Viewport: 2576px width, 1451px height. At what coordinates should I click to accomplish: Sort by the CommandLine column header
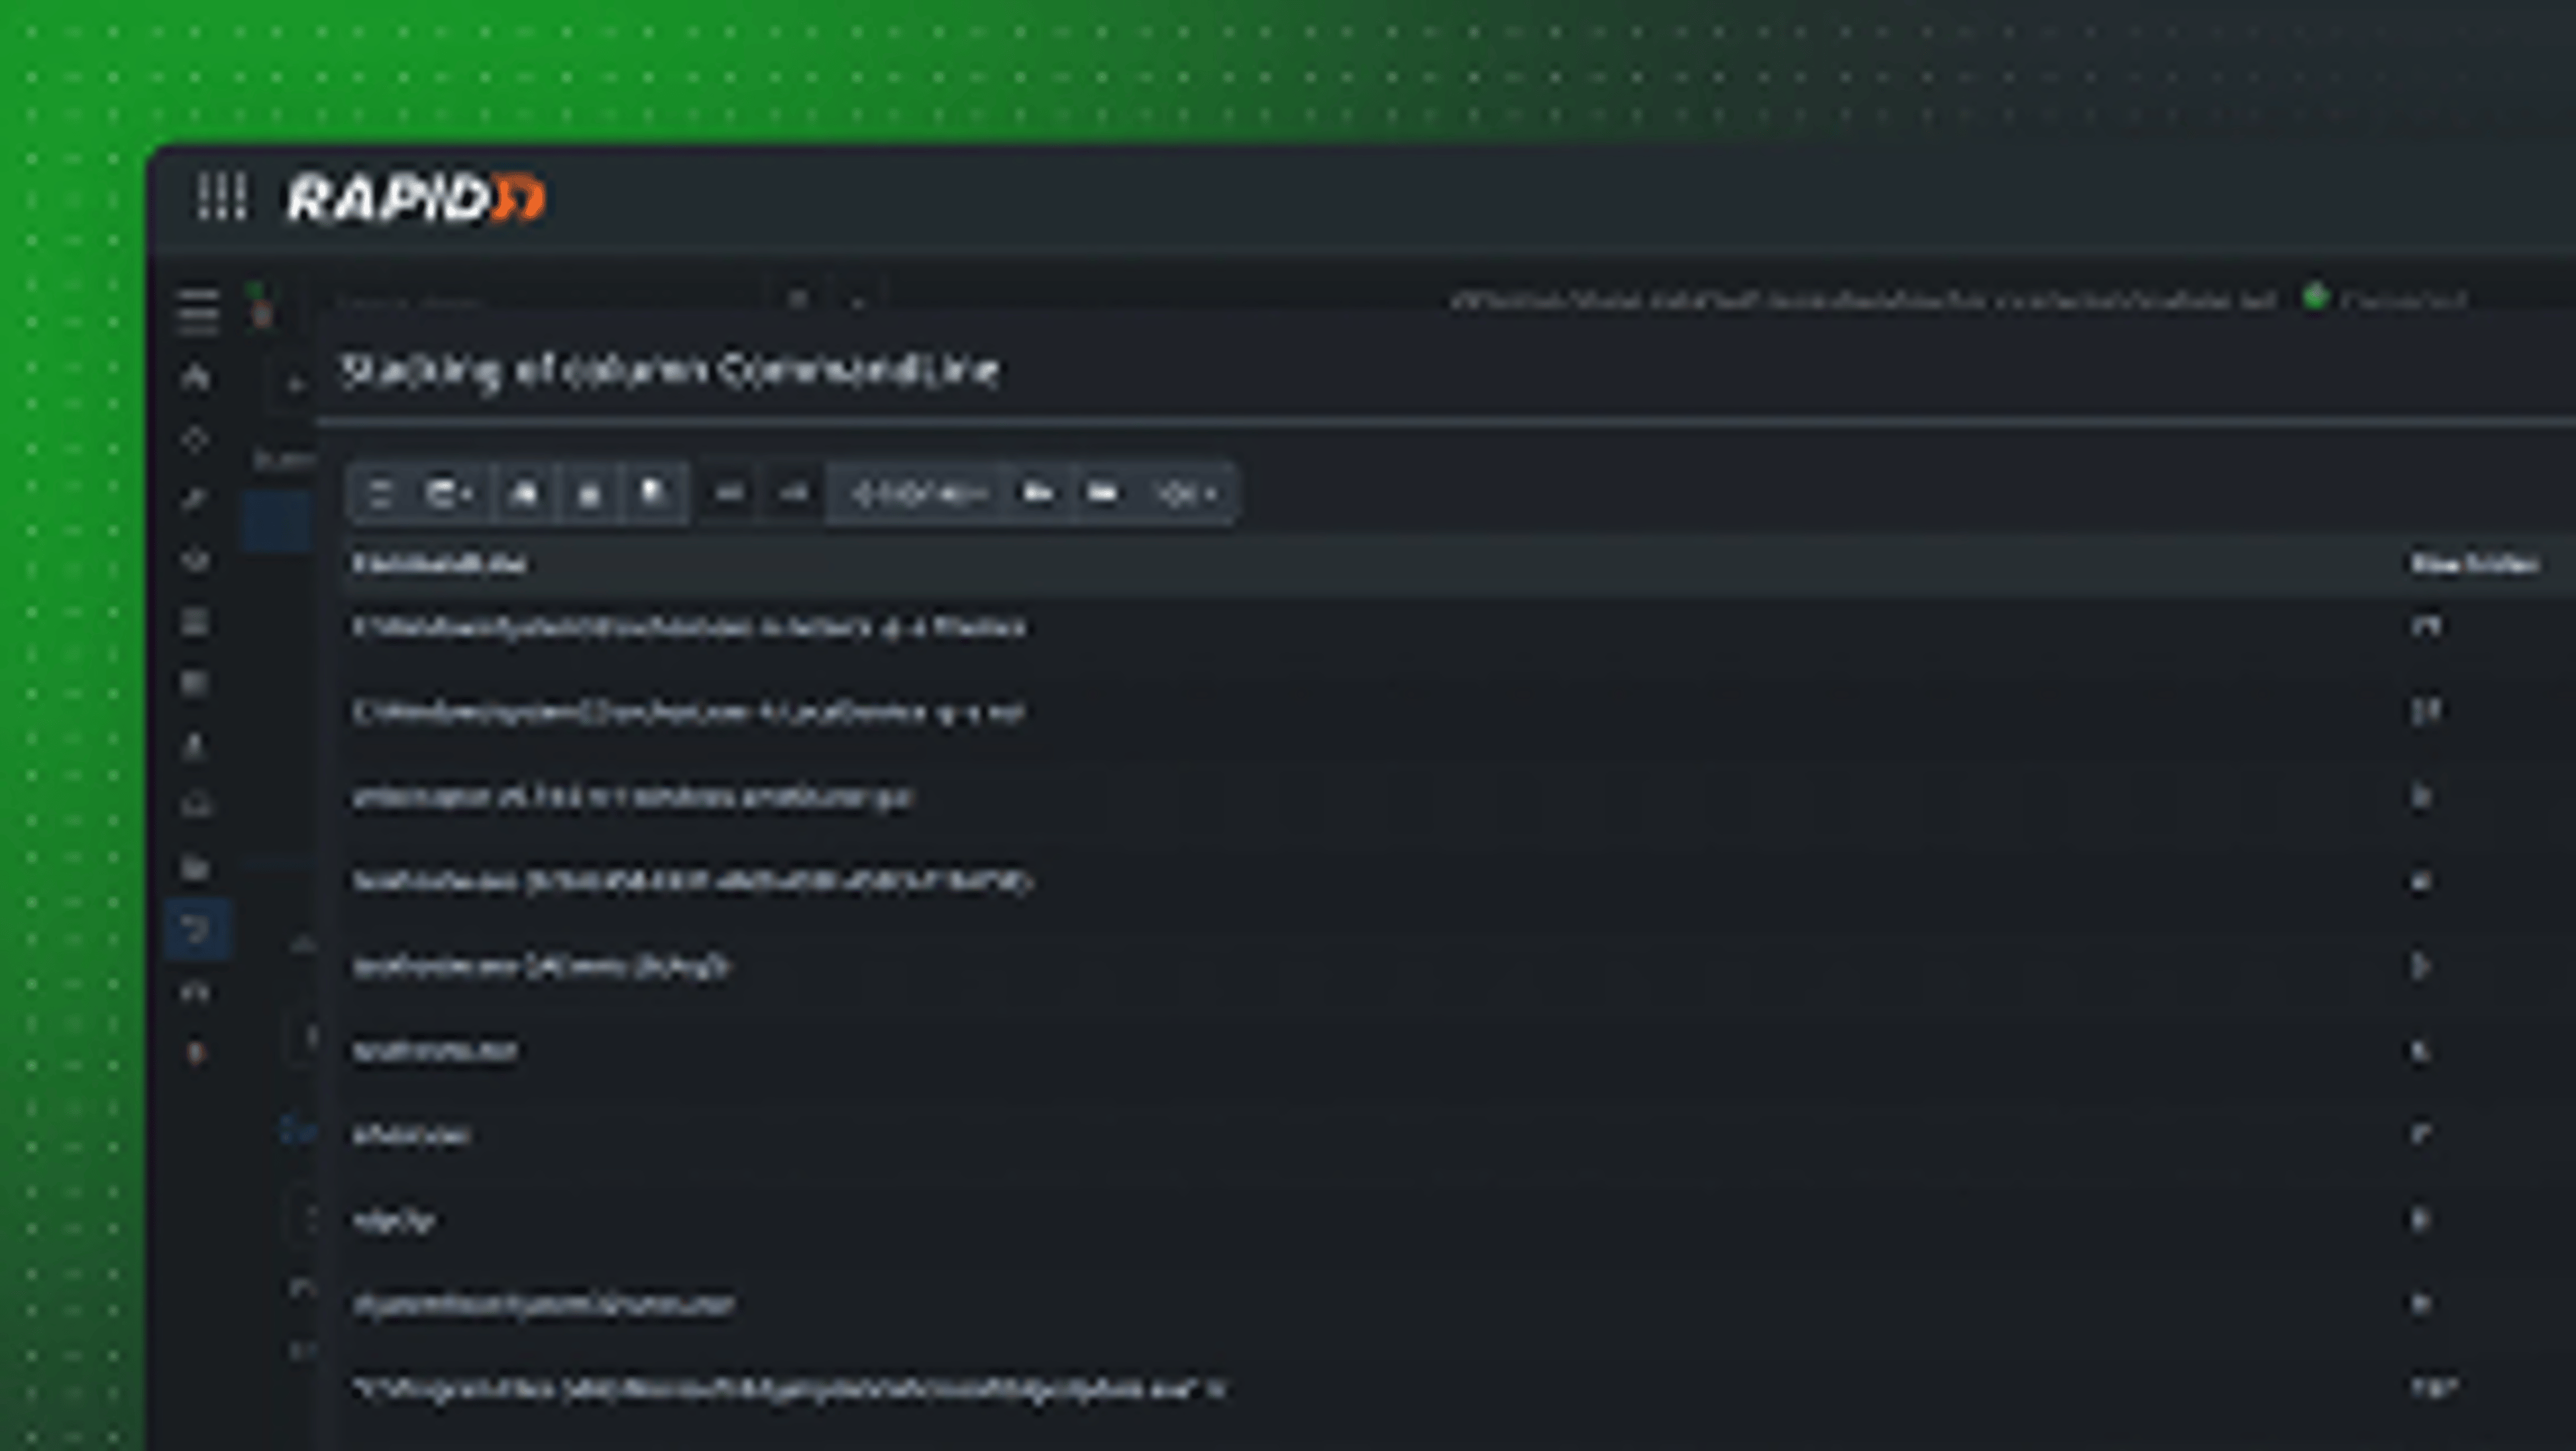pyautogui.click(x=439, y=564)
